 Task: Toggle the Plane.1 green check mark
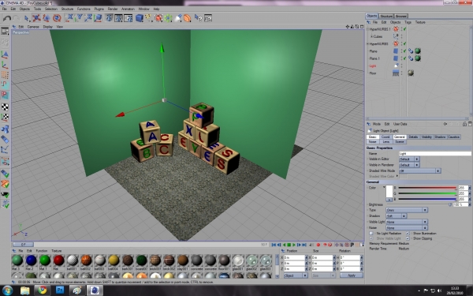405,58
